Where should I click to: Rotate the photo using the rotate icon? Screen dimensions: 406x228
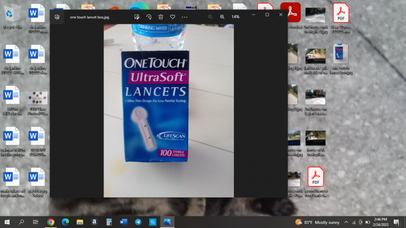149,17
